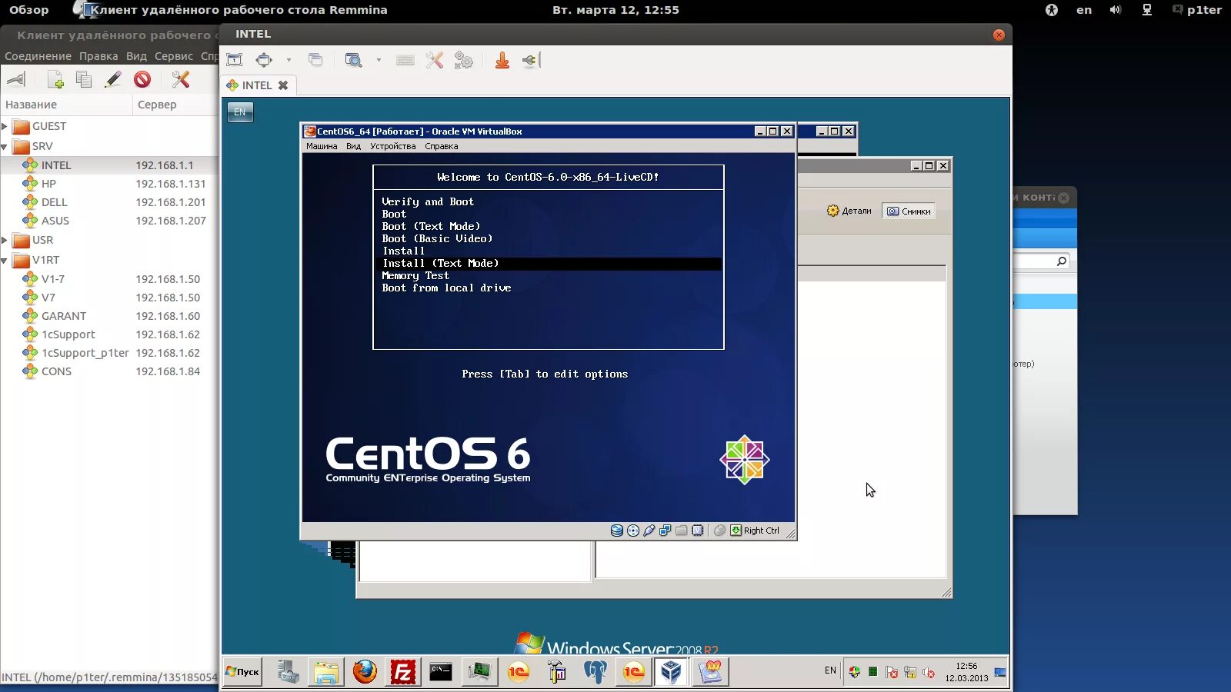Click the Connect plug icon in Remmina main toolbar

point(16,79)
